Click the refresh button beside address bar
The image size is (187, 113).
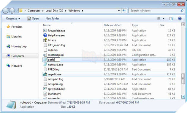click(124, 11)
